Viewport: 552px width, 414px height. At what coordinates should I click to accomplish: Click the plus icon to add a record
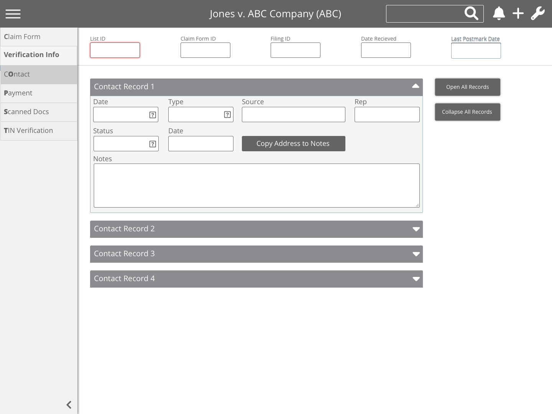[518, 13]
